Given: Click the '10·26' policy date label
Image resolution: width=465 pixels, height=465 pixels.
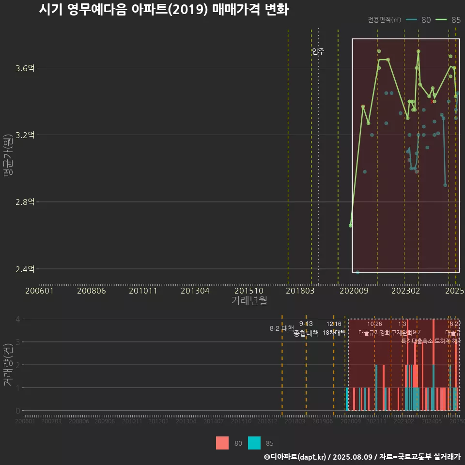Looking at the screenshot, I should tap(374, 324).
